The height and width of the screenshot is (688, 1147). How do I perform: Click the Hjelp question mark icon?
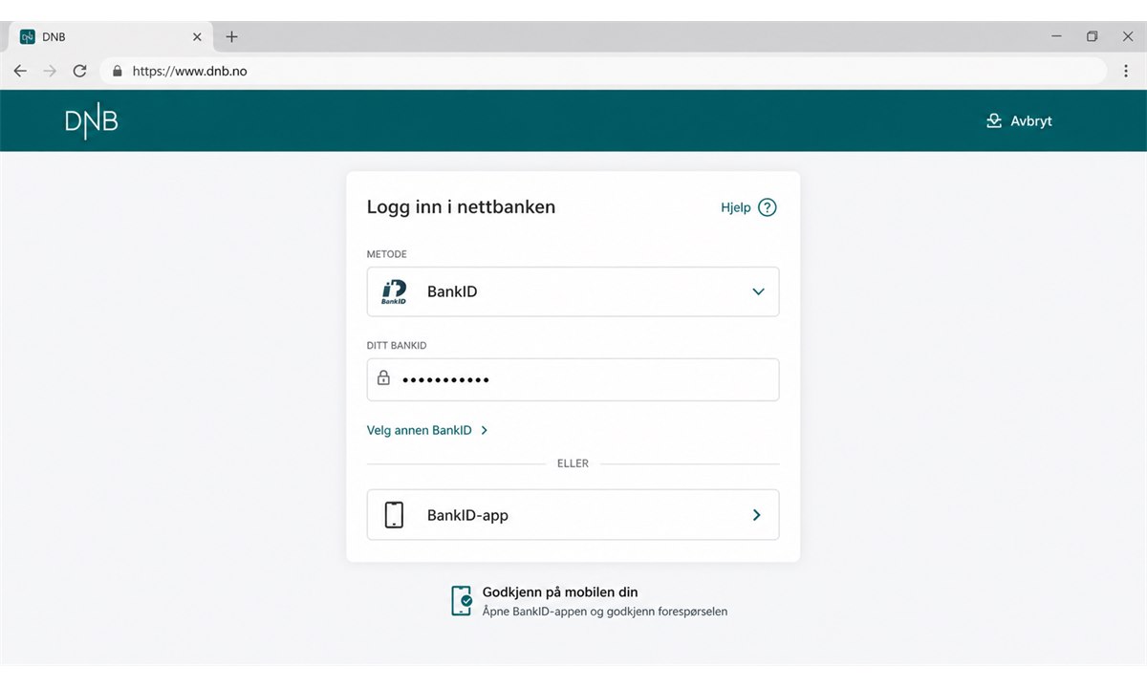(x=768, y=207)
